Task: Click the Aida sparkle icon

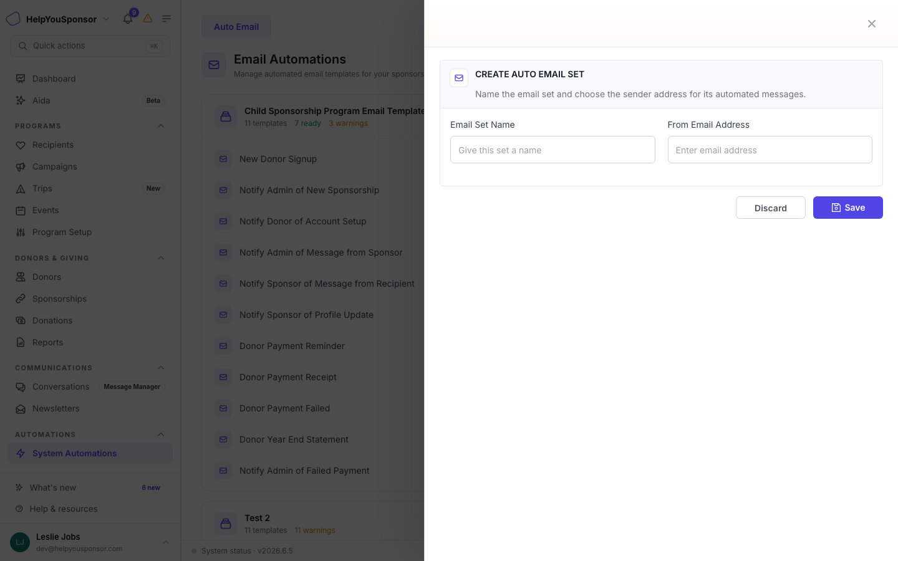Action: (x=21, y=100)
